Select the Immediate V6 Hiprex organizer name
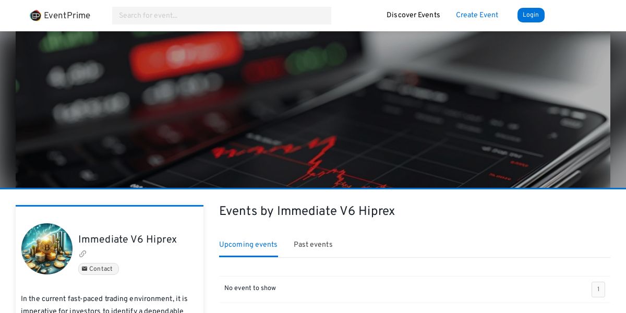626x313 pixels. pyautogui.click(x=127, y=239)
